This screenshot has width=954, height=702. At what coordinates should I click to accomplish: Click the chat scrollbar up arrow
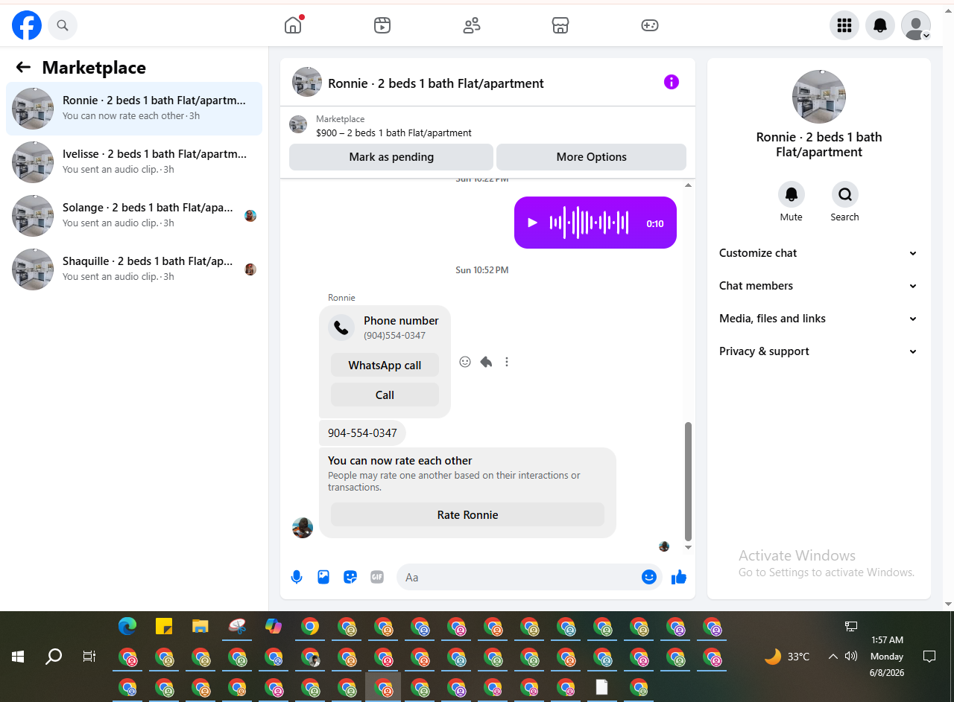[x=688, y=185]
